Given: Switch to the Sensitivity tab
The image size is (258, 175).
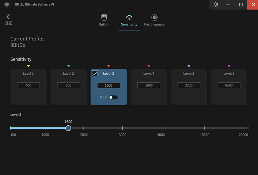Looking at the screenshot, I should [x=129, y=21].
